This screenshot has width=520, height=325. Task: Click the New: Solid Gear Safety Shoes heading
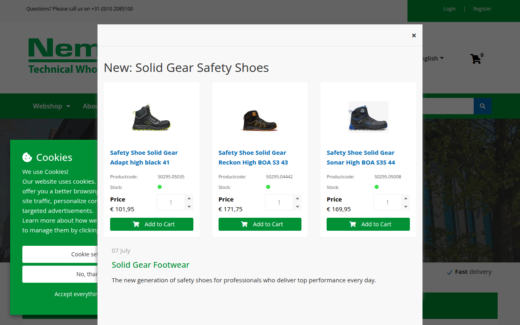click(186, 67)
